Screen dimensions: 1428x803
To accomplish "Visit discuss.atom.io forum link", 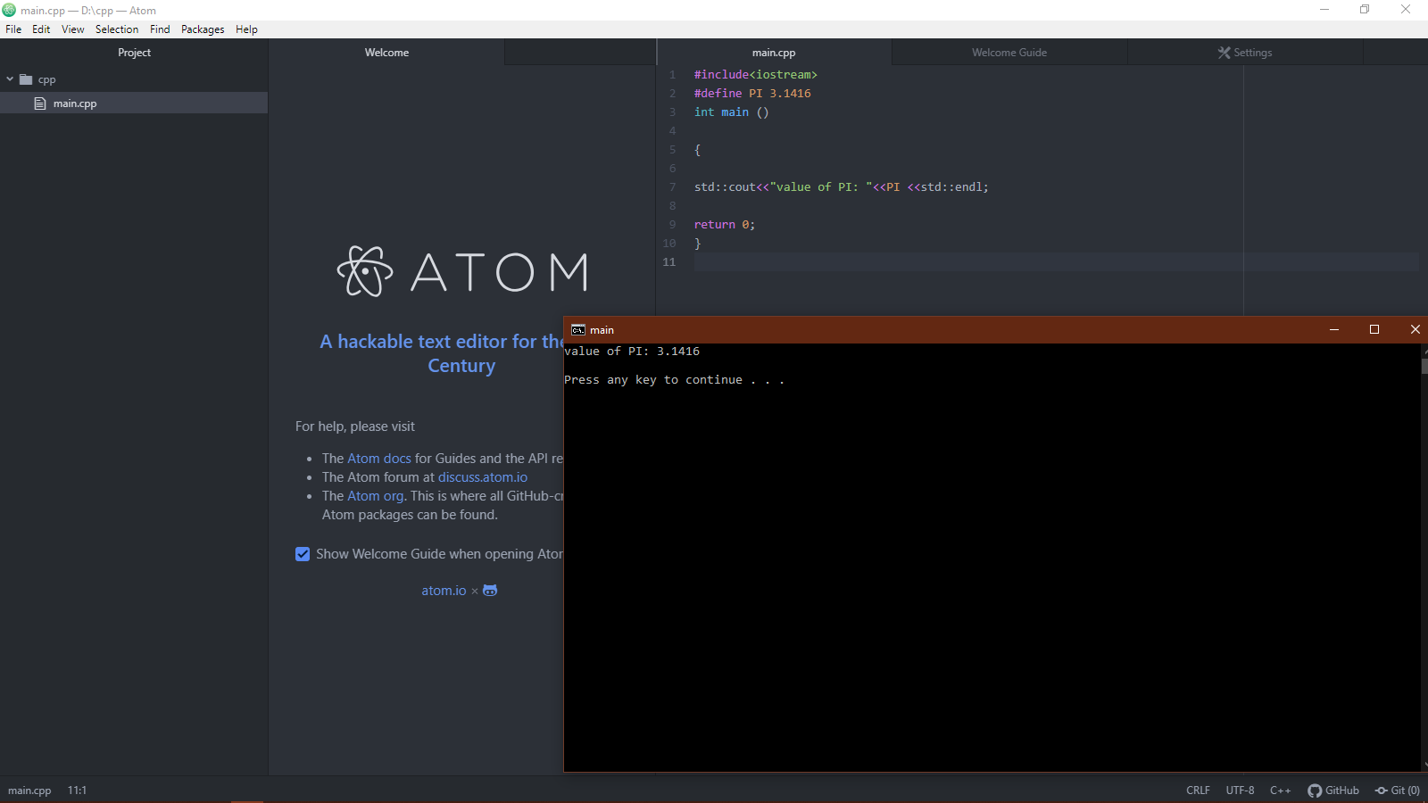I will [482, 477].
